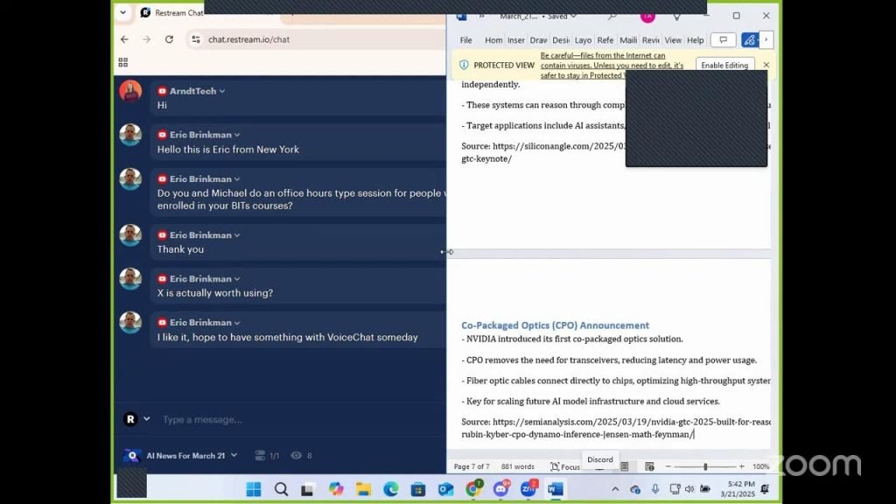Viewport: 896px width, 504px height.
Task: Open Microsoft Edge from the taskbar
Action: [x=391, y=489]
